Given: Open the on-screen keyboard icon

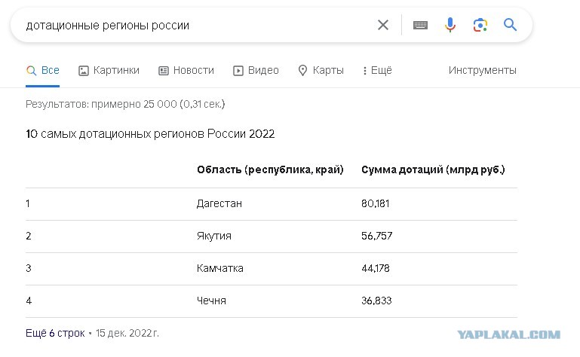Looking at the screenshot, I should [x=420, y=25].
